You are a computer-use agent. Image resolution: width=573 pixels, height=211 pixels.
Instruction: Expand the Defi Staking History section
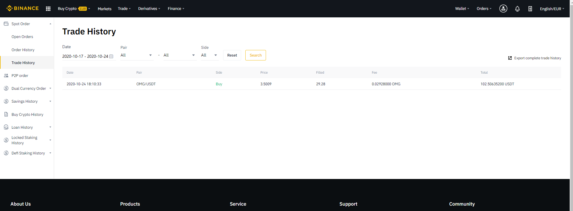[x=50, y=153]
